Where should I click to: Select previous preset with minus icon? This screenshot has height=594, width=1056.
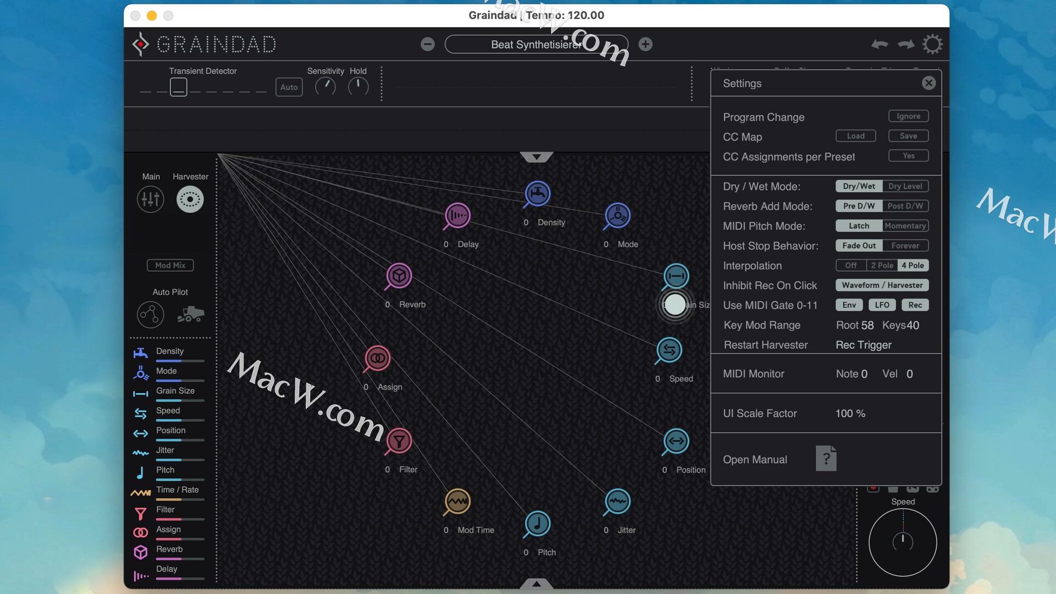(427, 44)
